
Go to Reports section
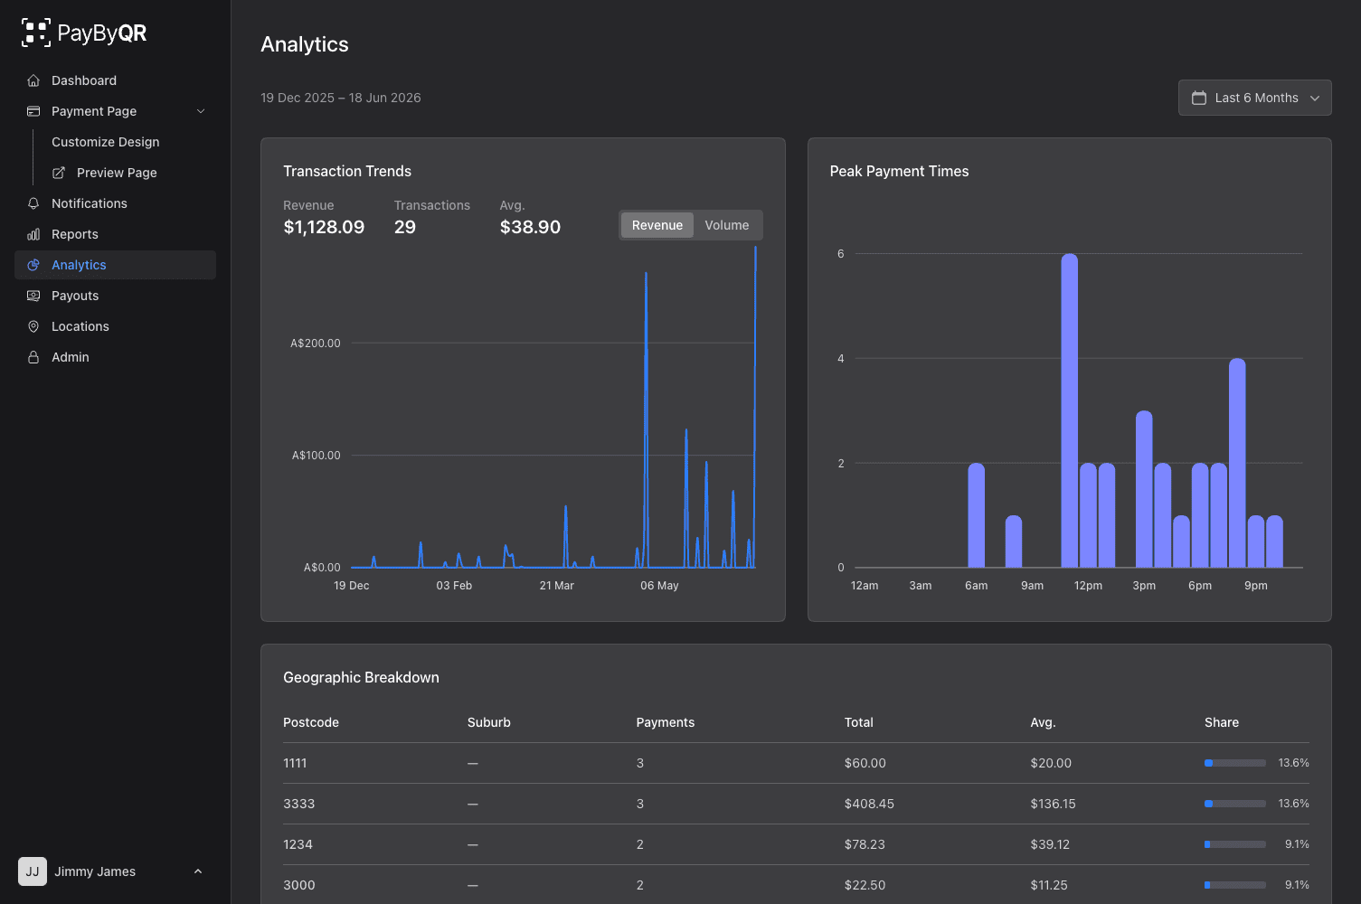(115, 234)
